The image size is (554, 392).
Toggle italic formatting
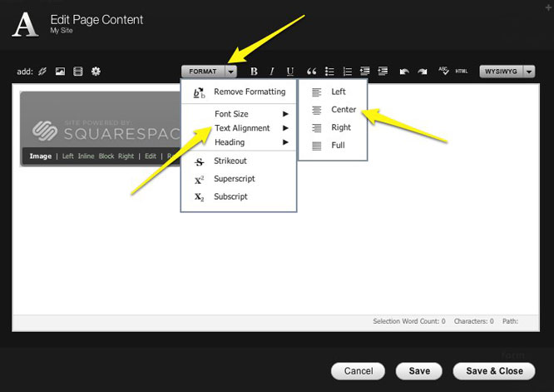click(271, 72)
